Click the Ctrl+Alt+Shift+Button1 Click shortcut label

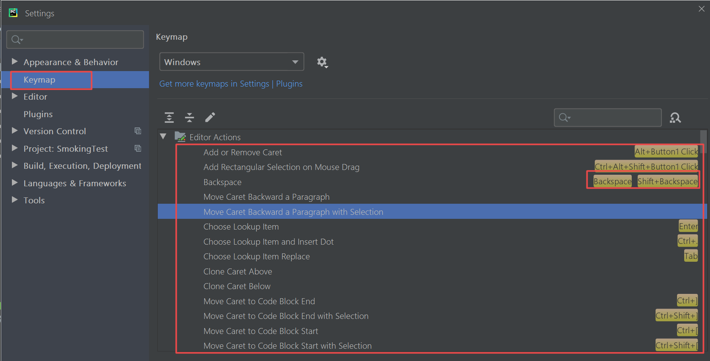pos(646,167)
